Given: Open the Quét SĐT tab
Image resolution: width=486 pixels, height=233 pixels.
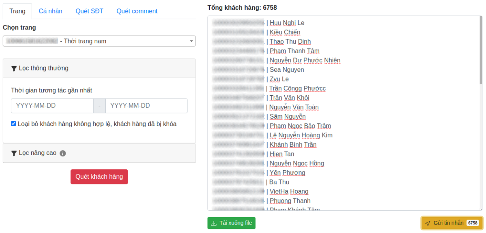Looking at the screenshot, I should [x=90, y=11].
